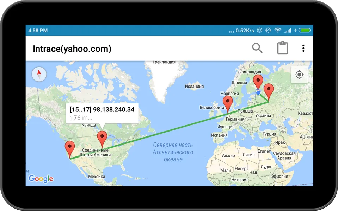Click the Северная часть Атлантического океана label
This screenshot has height=211, width=338.
173,152
